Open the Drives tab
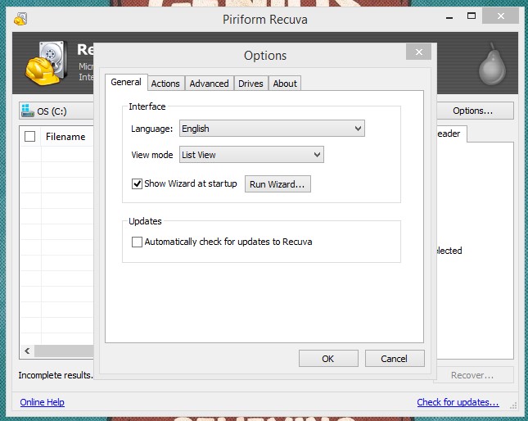Screen dimensions: 528x421 [250, 84]
